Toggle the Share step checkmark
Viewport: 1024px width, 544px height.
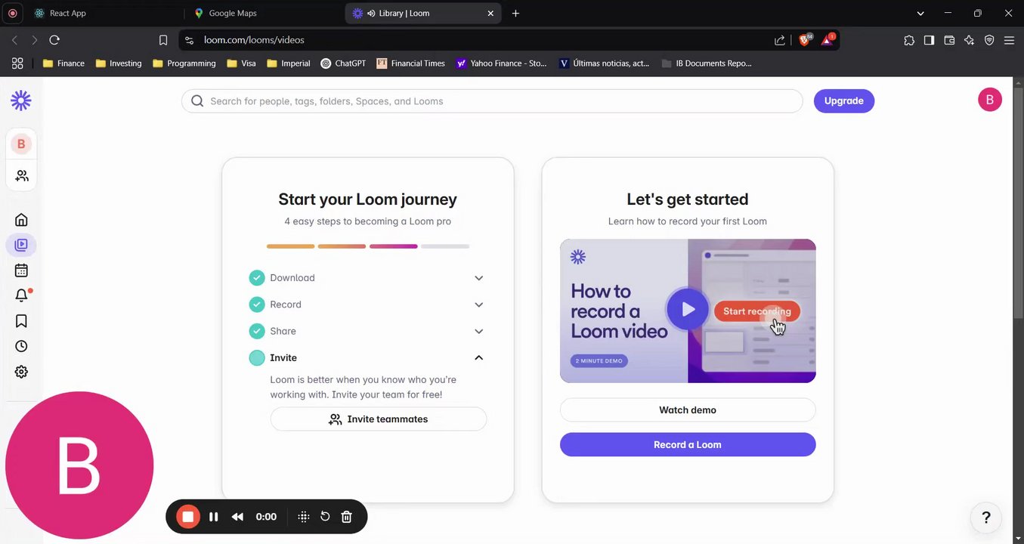coord(257,331)
